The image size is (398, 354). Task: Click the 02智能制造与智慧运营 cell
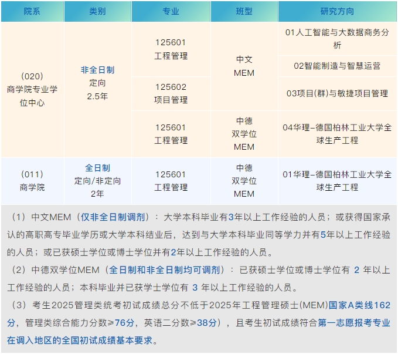337,66
